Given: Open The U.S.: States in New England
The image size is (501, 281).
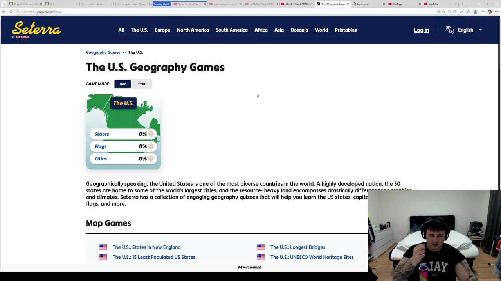Looking at the screenshot, I should [146, 247].
